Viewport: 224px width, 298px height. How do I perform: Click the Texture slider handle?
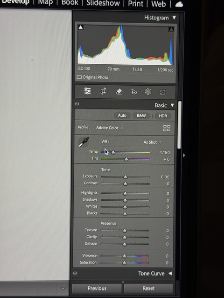click(125, 231)
